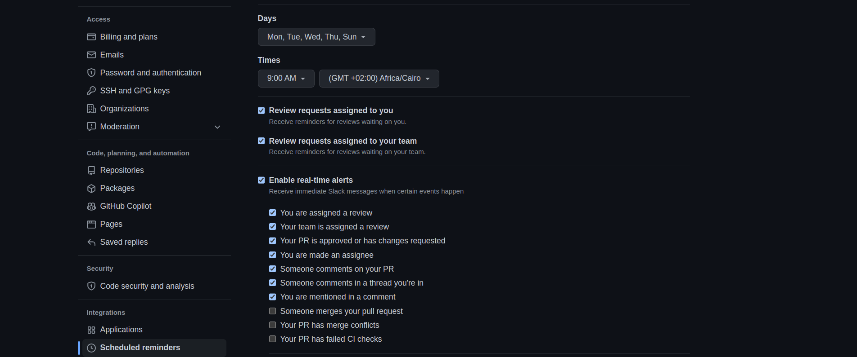Click the Saved replies arrow icon
Screen dimensions: 857x357
point(91,242)
